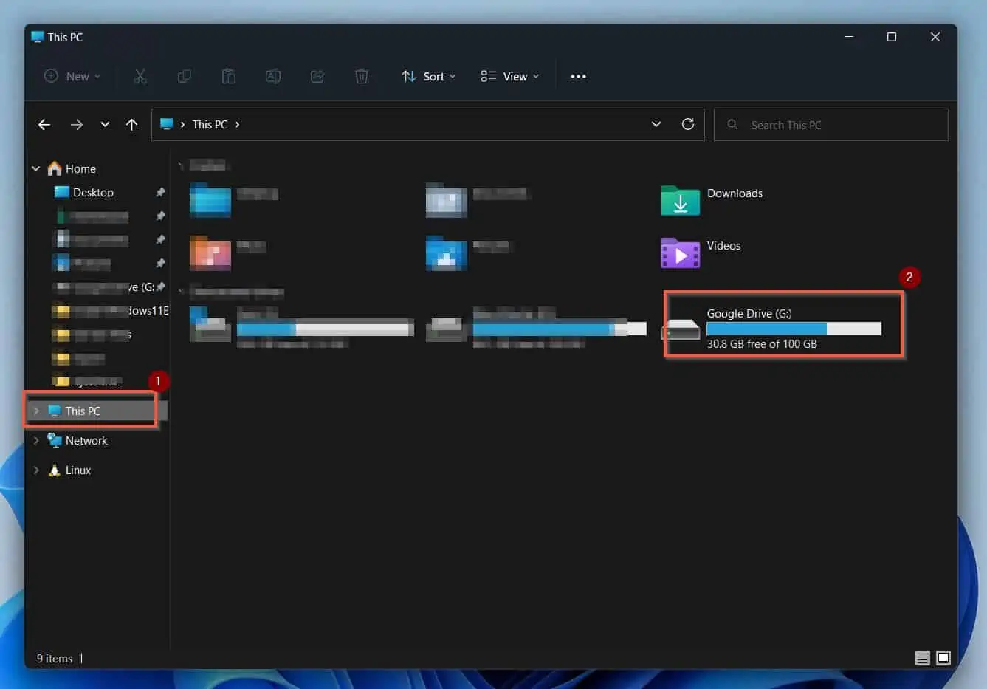Open the View dropdown menu
Screen dimensions: 987x689
(x=509, y=76)
